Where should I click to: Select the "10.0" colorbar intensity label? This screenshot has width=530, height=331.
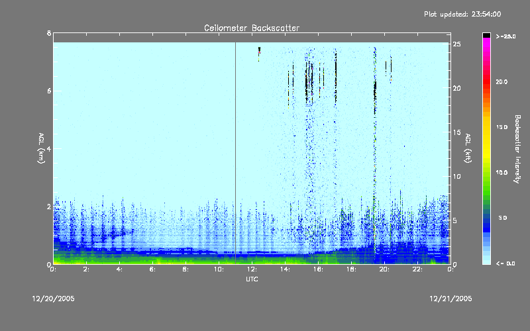pyautogui.click(x=502, y=173)
